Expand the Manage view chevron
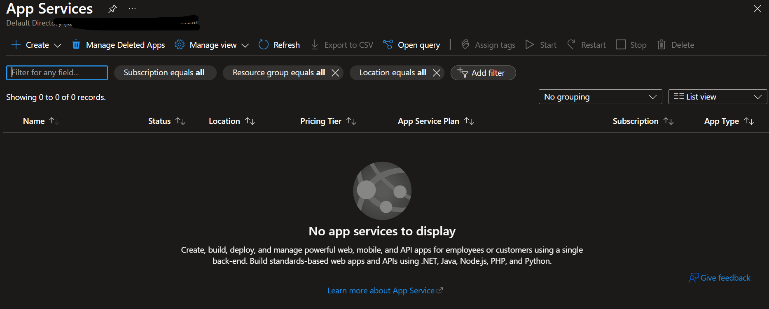 (245, 45)
